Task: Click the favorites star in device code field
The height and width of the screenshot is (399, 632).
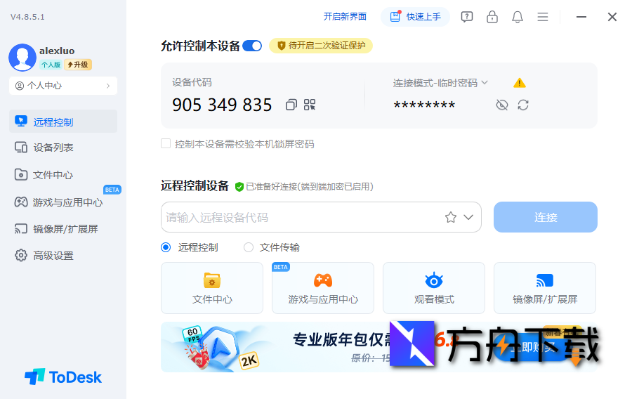Action: (x=451, y=217)
